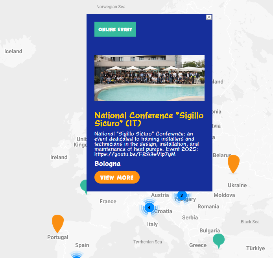
Task: Click the Tyrrhenian Sea label
Action: point(148,242)
